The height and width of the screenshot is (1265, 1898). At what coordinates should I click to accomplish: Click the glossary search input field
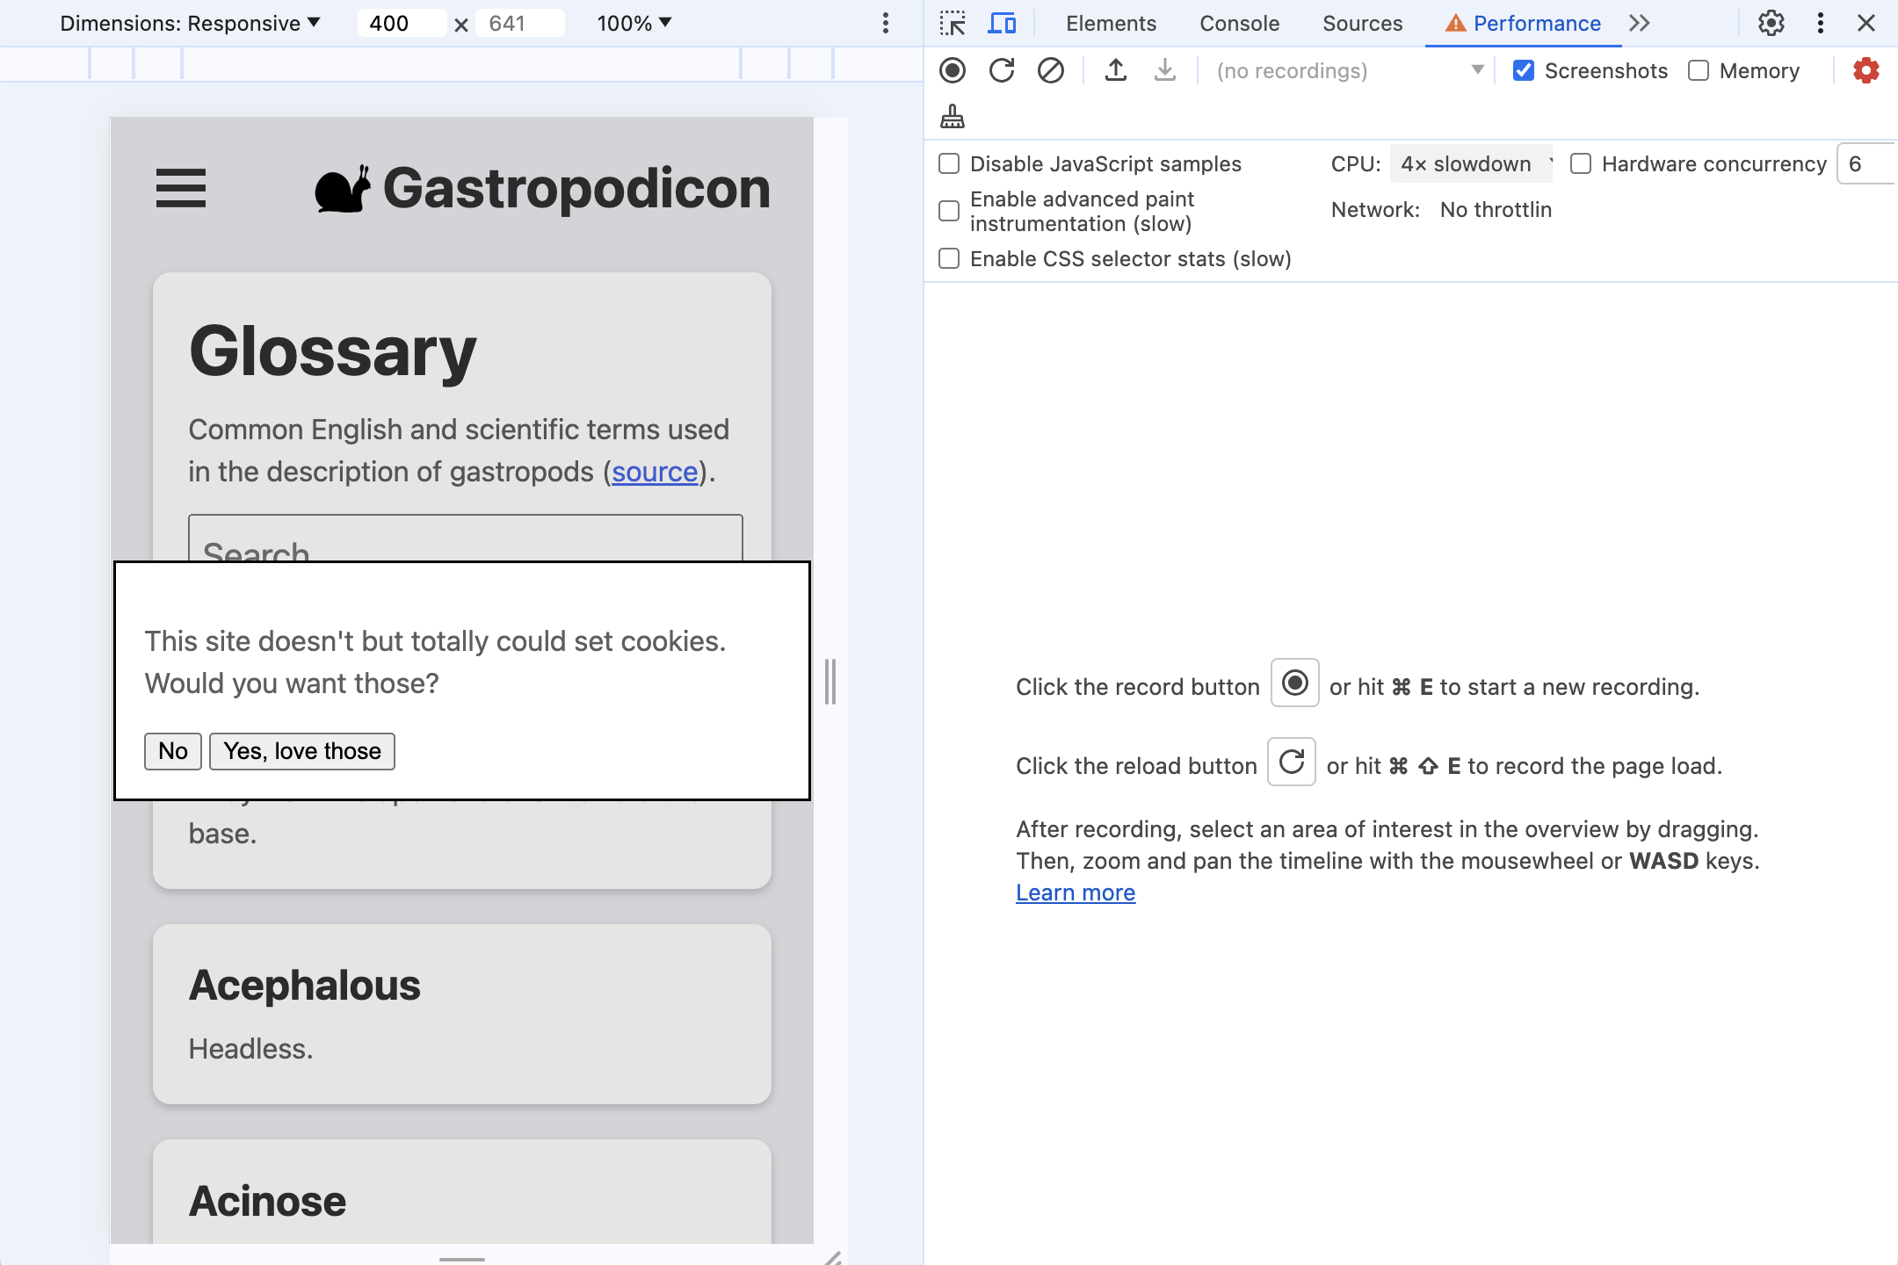tap(465, 549)
